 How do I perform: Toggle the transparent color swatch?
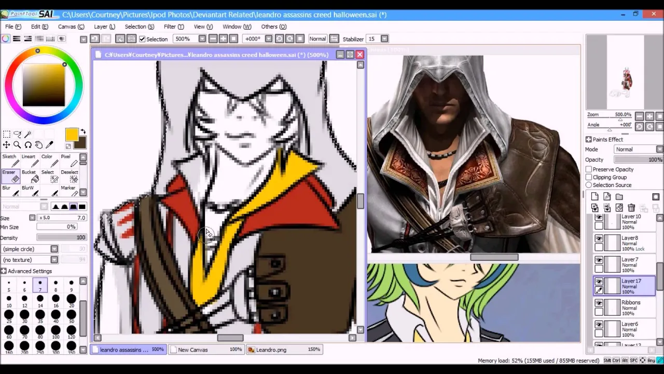[x=68, y=146]
